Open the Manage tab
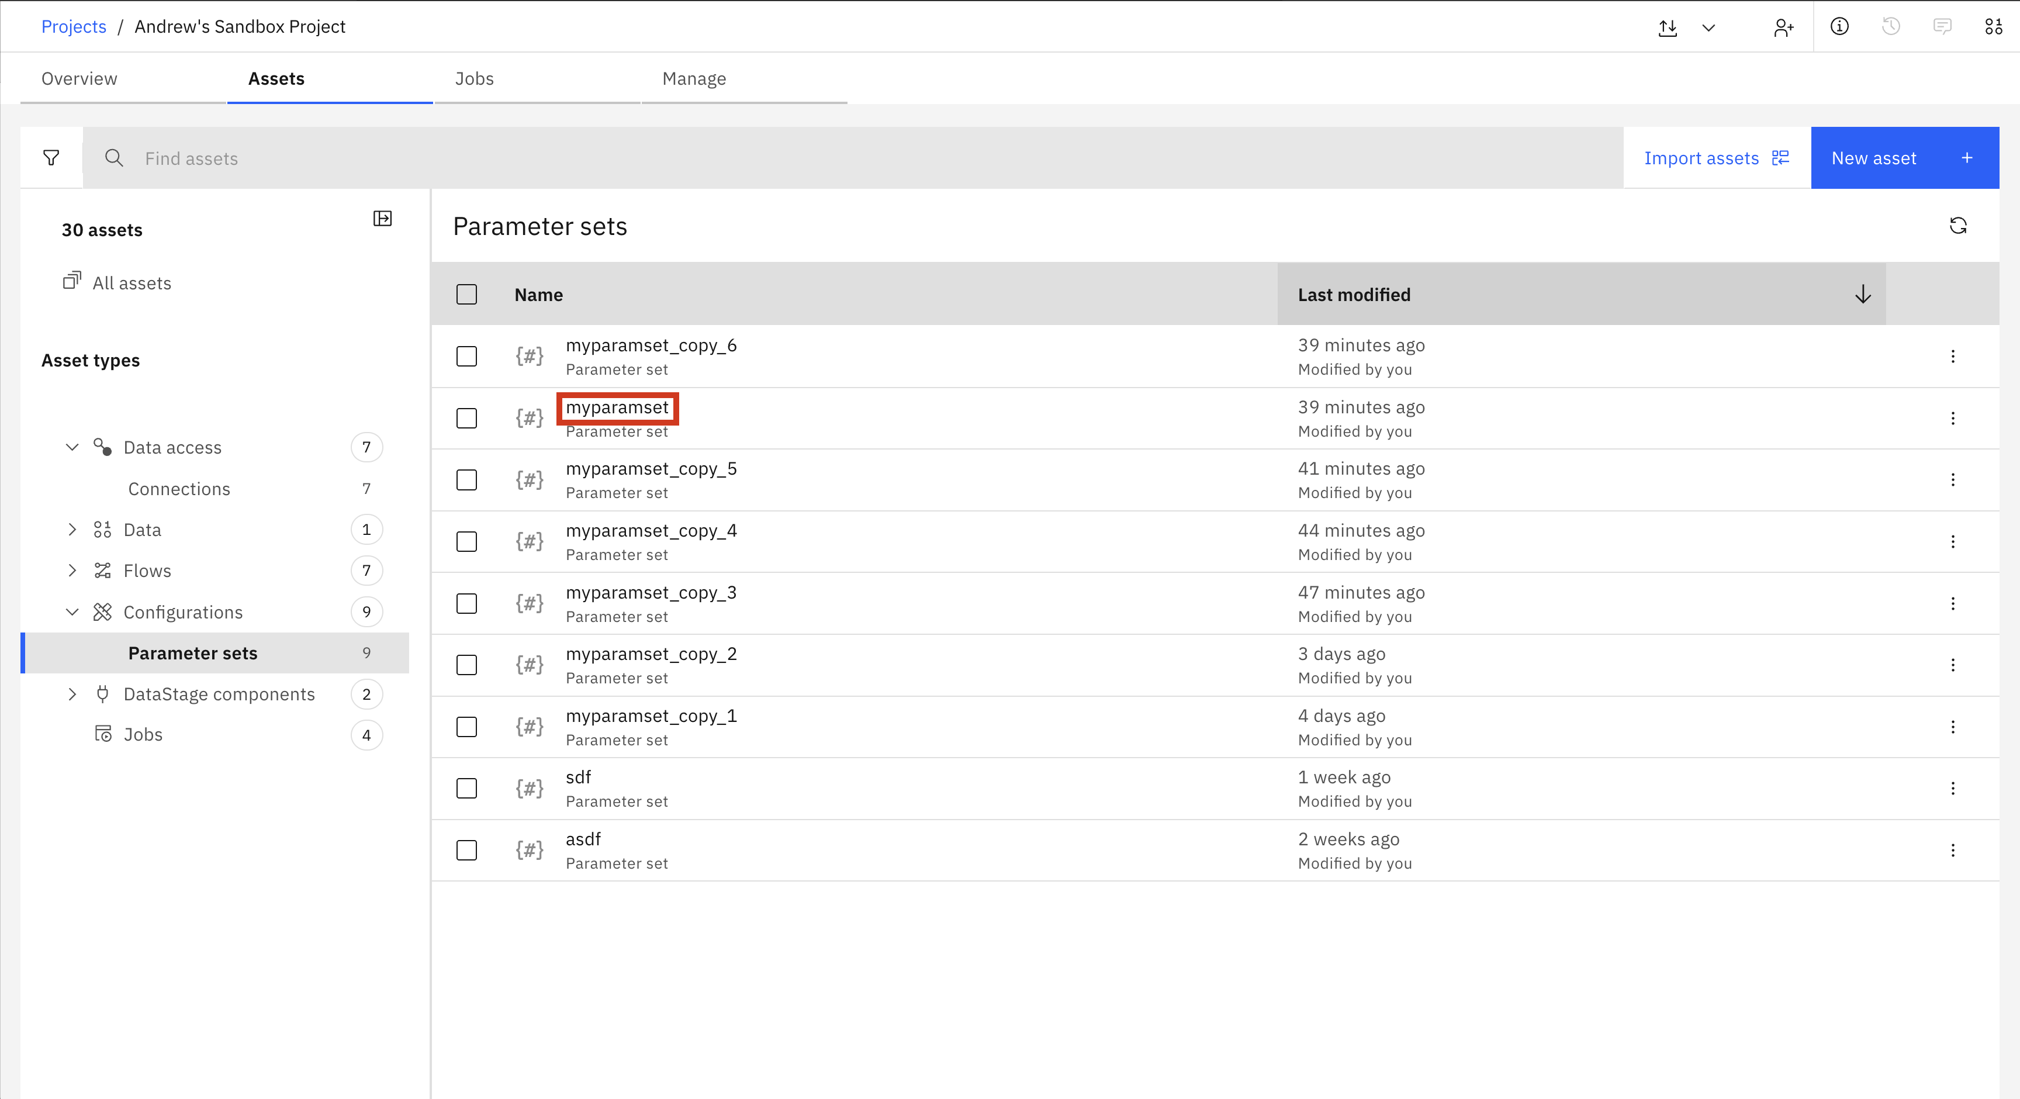2020x1099 pixels. point(694,78)
